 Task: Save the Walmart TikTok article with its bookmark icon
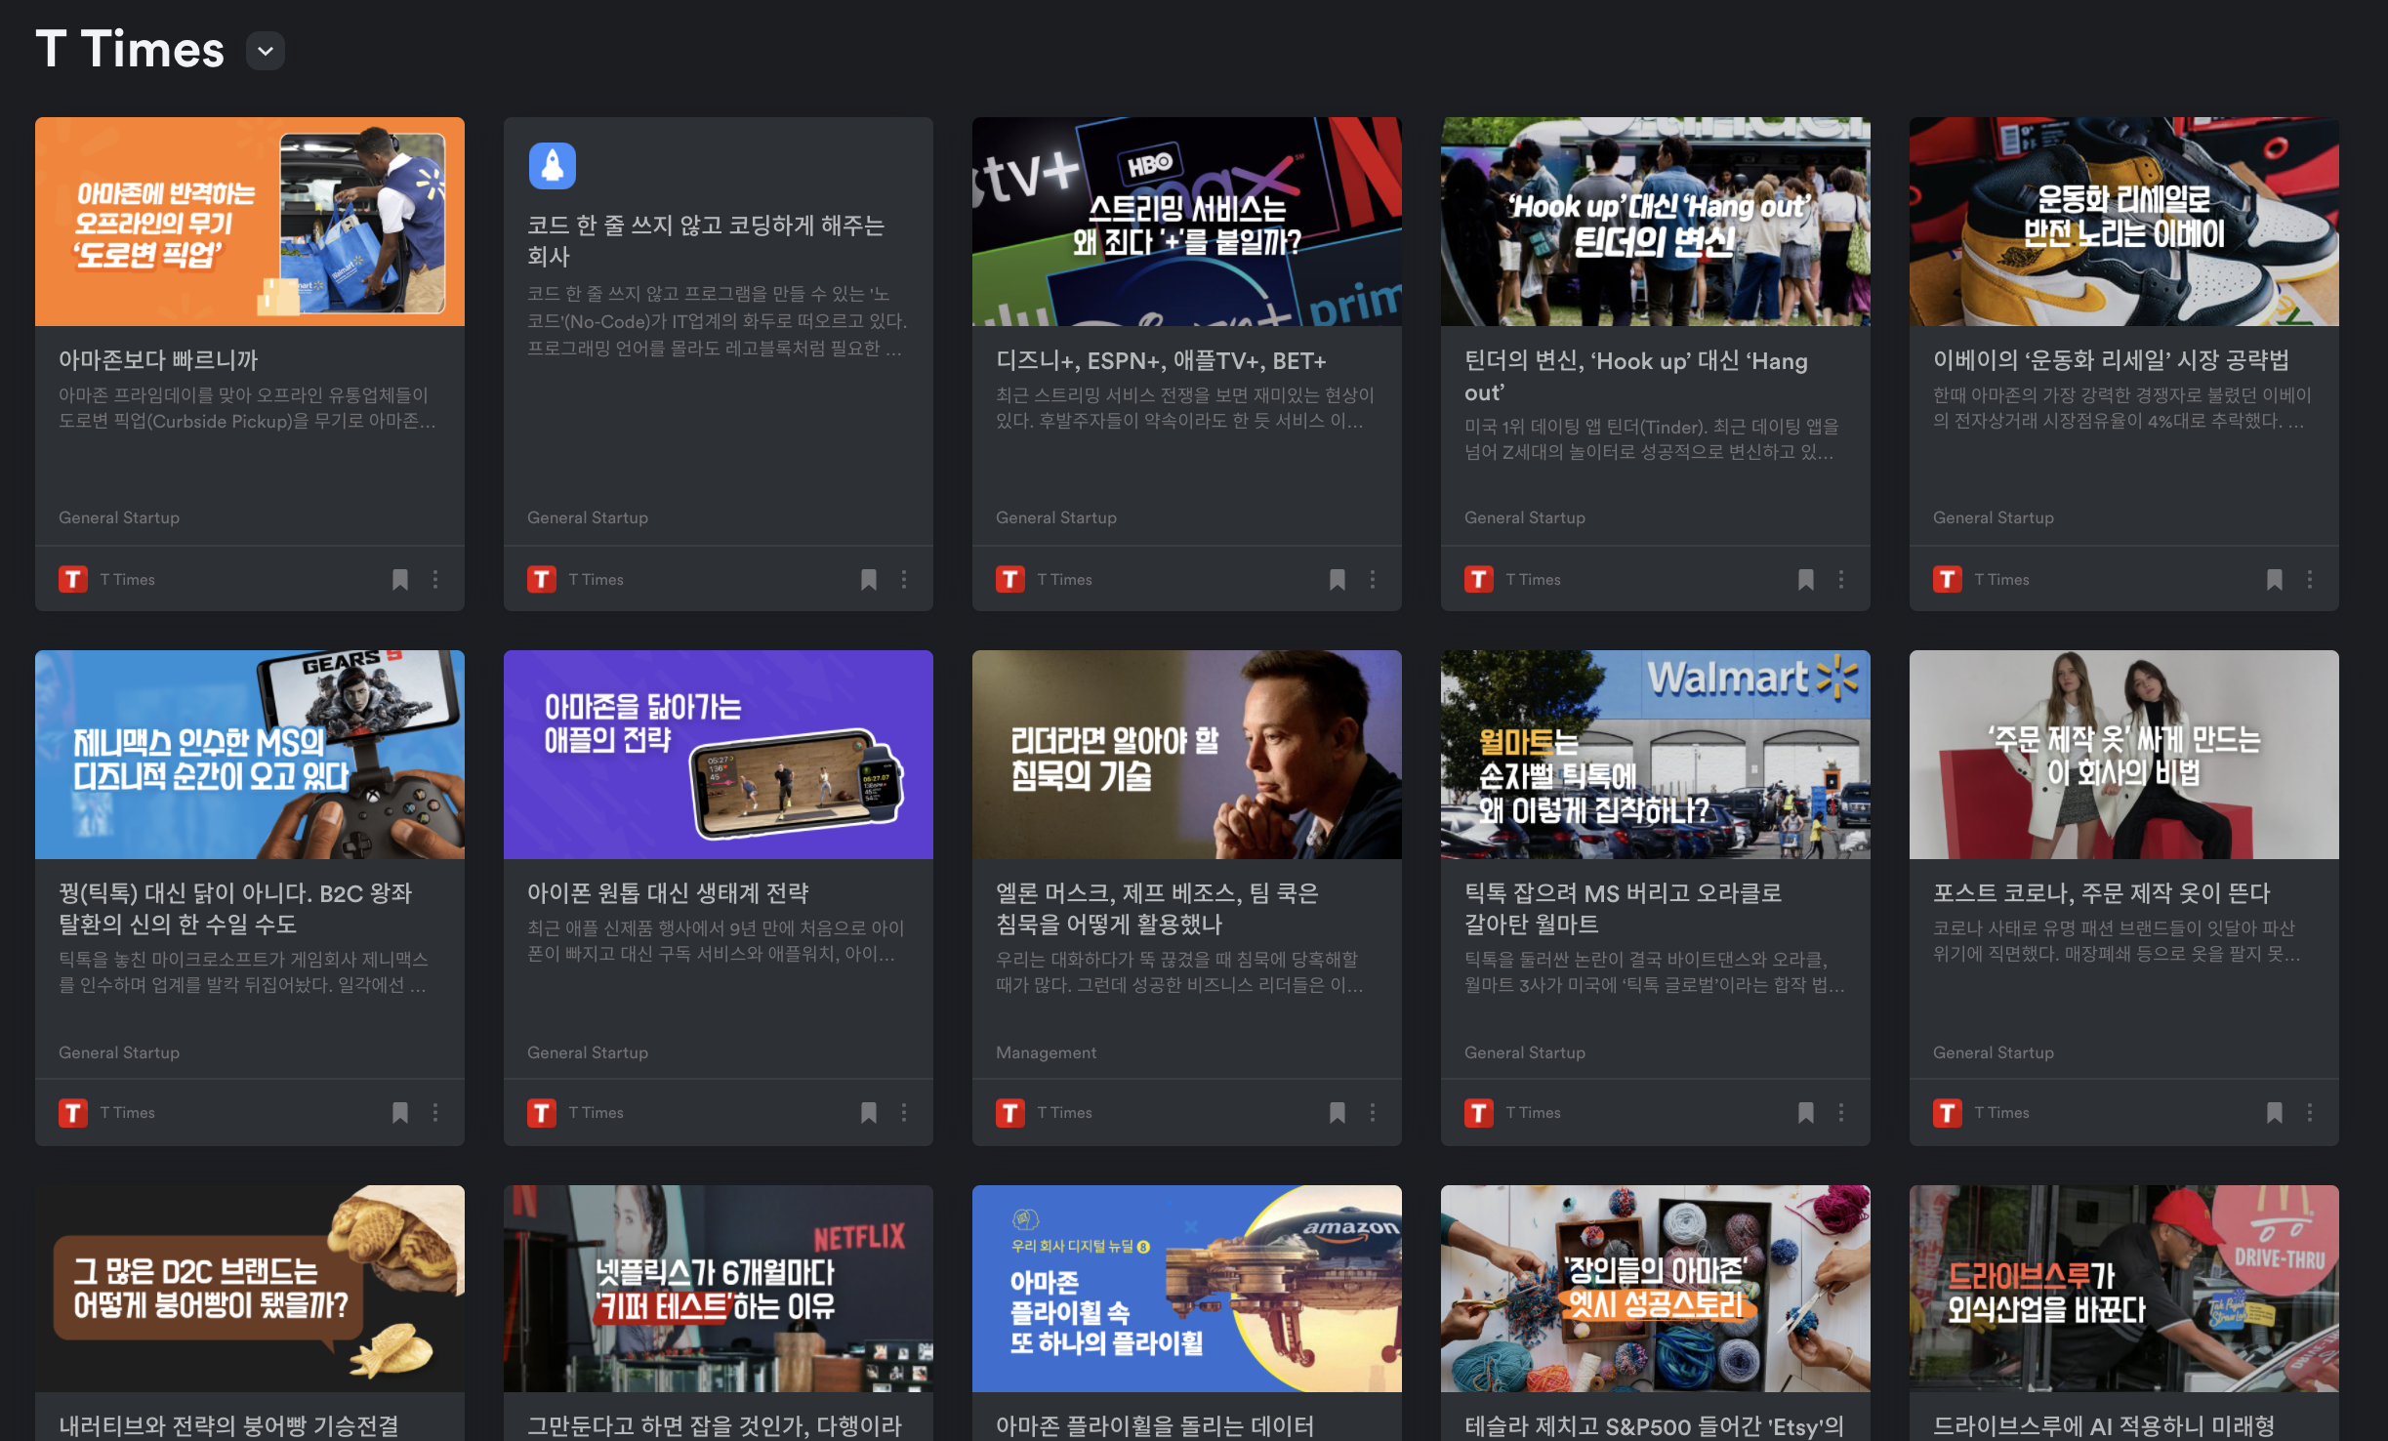pos(1806,1113)
